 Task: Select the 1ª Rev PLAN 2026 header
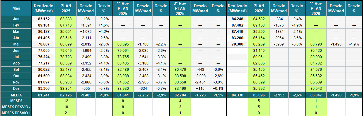[316, 8]
